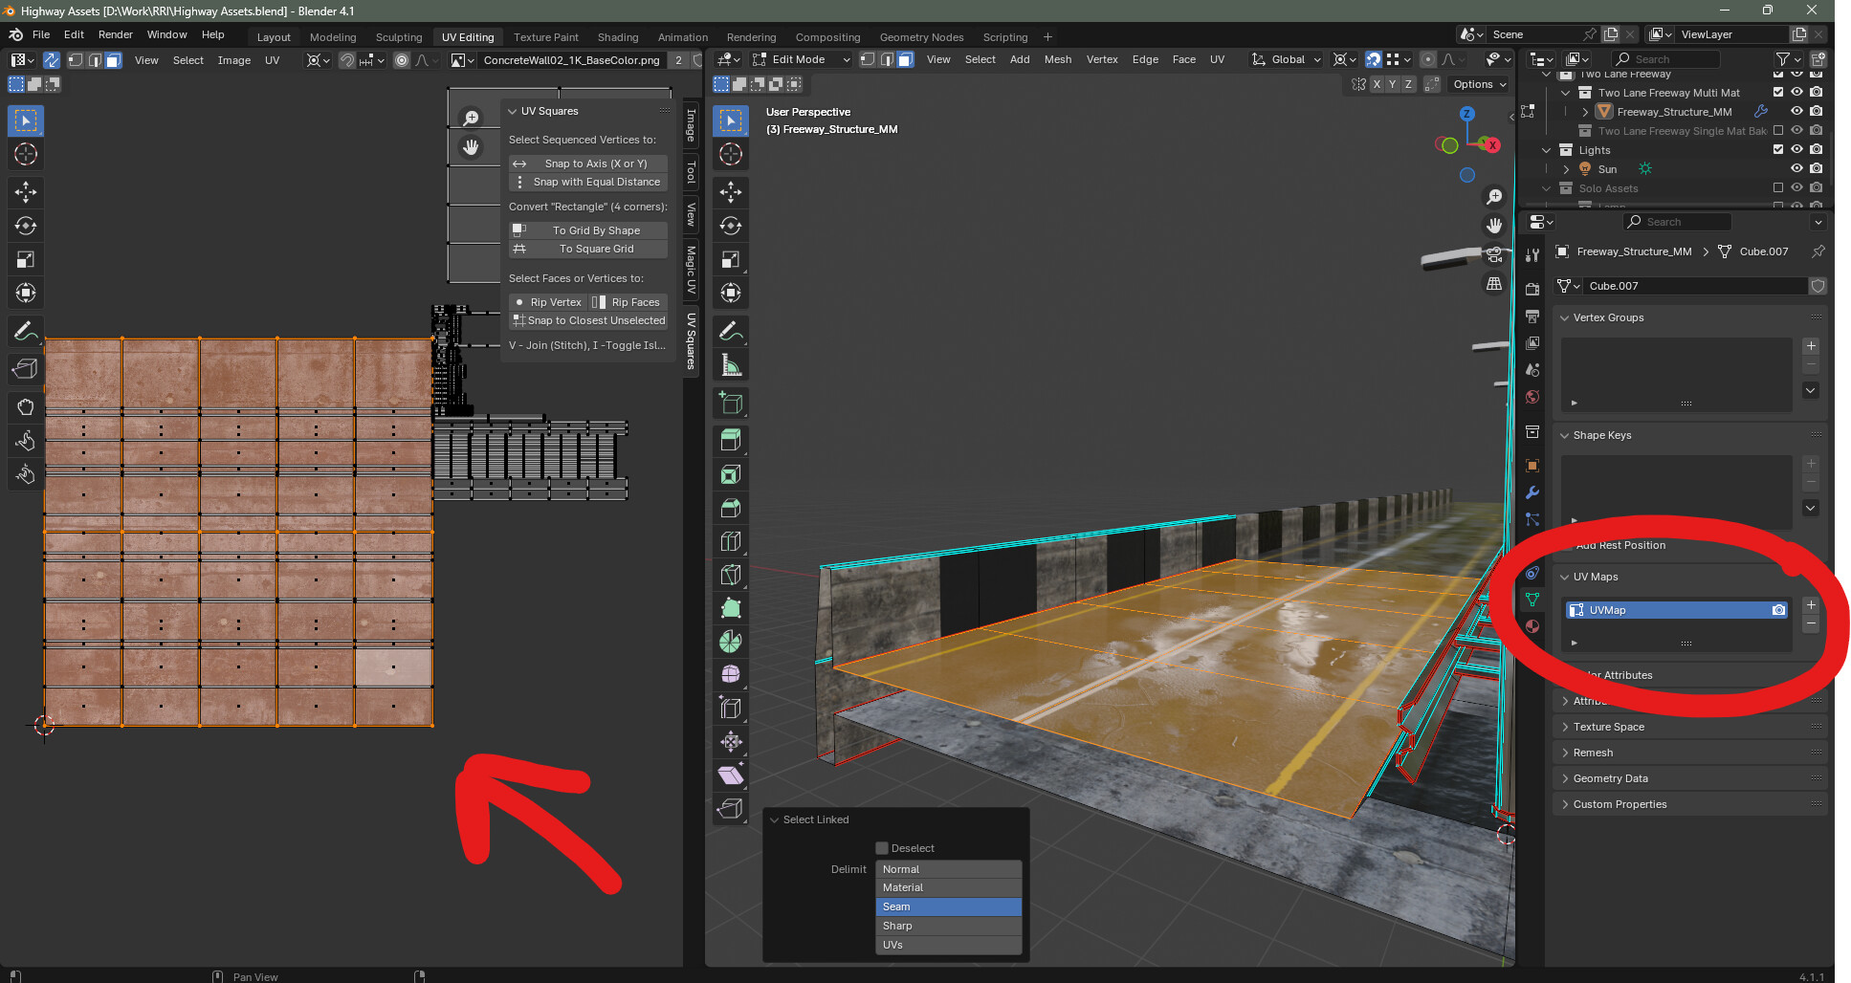Viewport: 1851px width, 983px height.
Task: Toggle visibility of the Sun light
Action: pos(1796,168)
